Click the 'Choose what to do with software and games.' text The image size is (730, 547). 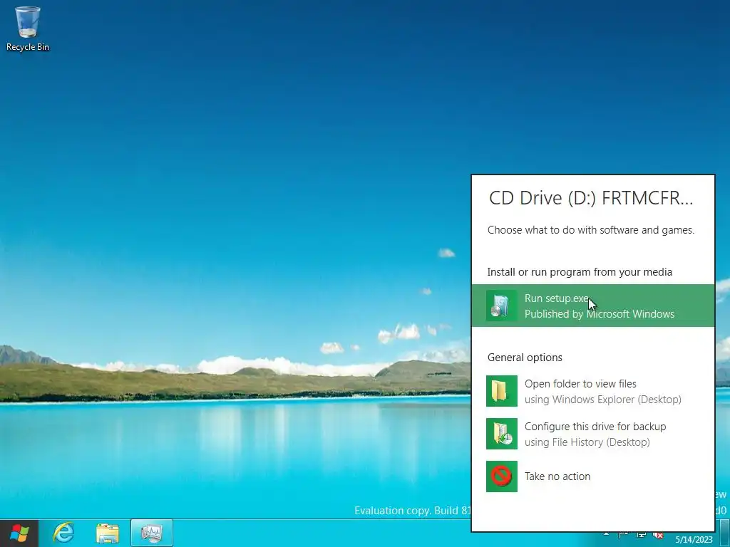pyautogui.click(x=591, y=230)
